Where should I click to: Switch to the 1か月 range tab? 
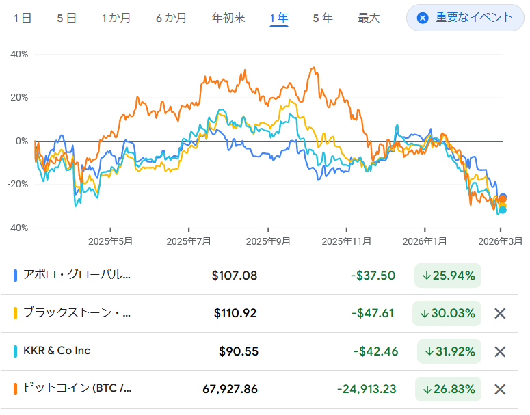(x=116, y=18)
